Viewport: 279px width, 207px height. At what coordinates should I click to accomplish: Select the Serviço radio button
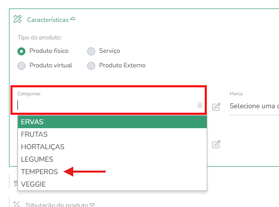point(91,51)
